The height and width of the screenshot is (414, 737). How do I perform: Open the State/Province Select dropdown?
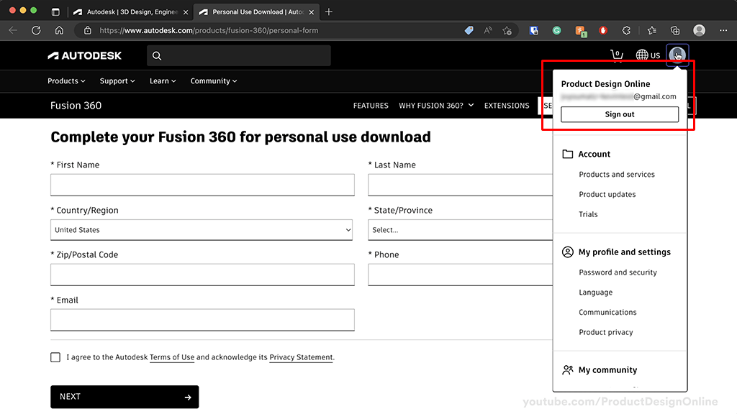point(460,230)
